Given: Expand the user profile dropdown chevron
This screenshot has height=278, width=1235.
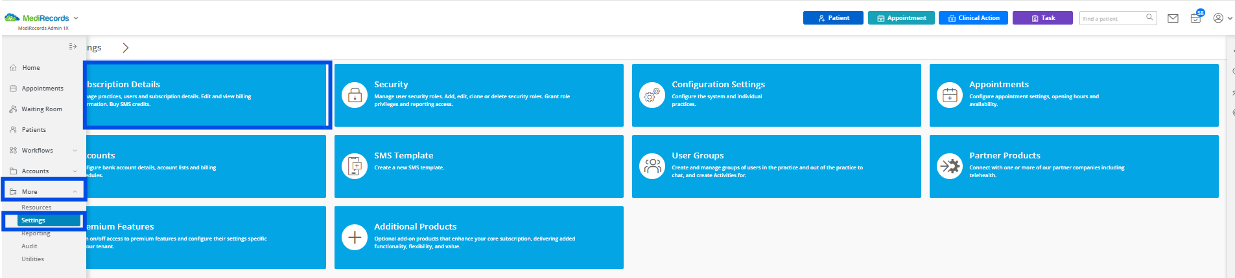Looking at the screenshot, I should point(1230,18).
